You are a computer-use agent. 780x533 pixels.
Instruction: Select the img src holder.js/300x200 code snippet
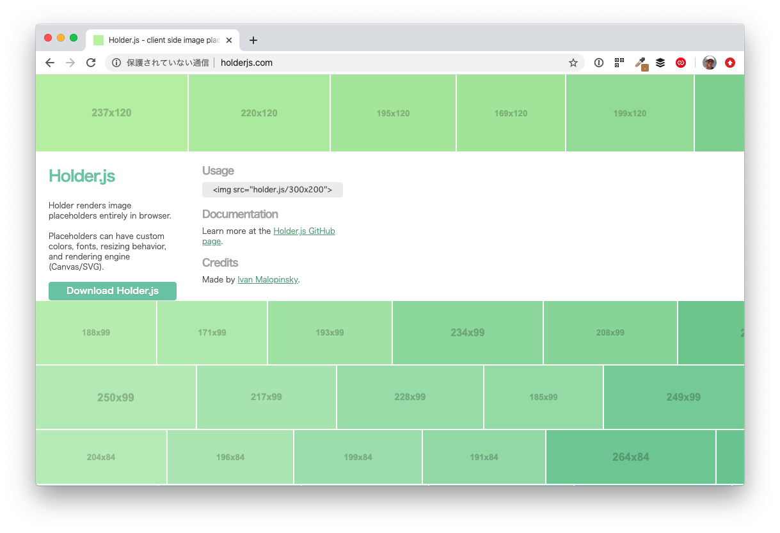[273, 190]
